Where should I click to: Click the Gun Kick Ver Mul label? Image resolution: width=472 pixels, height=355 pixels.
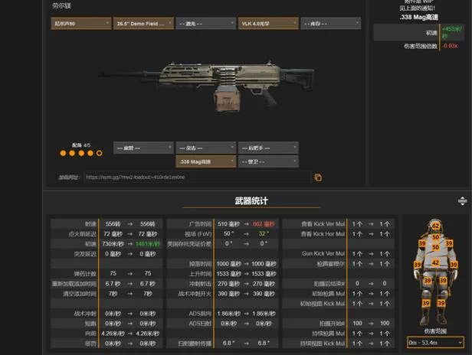(x=323, y=254)
